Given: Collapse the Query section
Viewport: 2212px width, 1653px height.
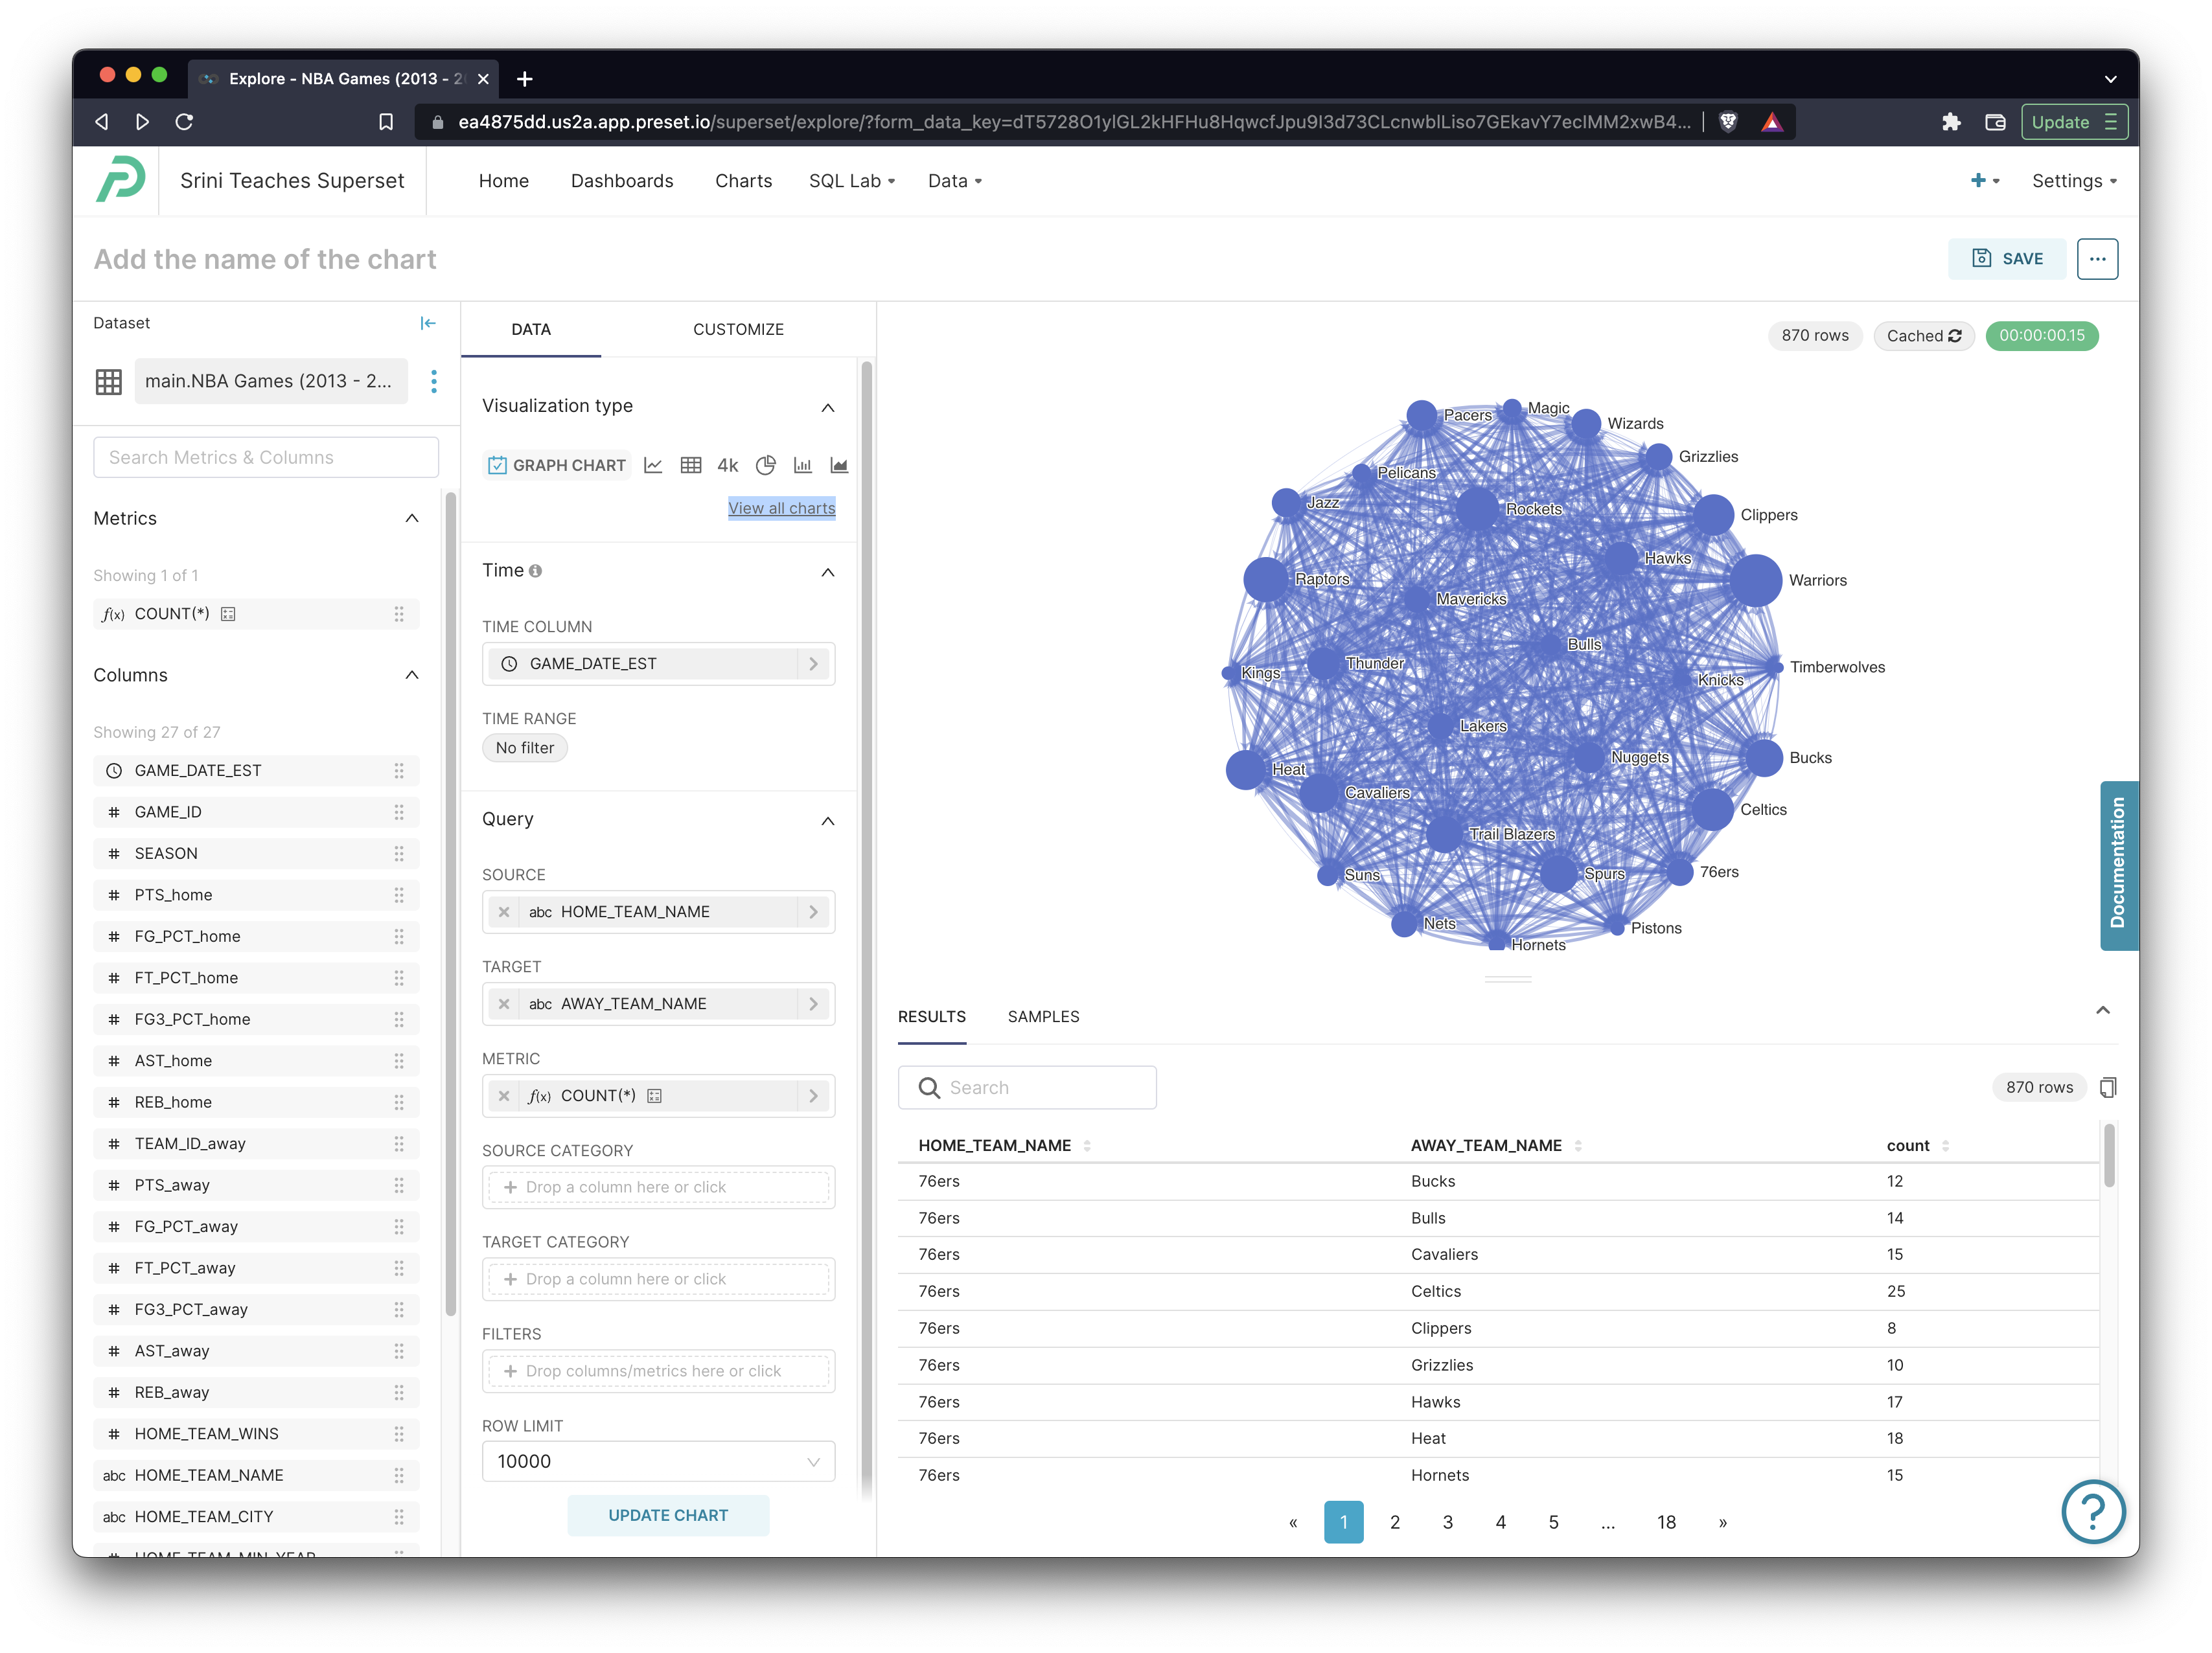Looking at the screenshot, I should 827,820.
